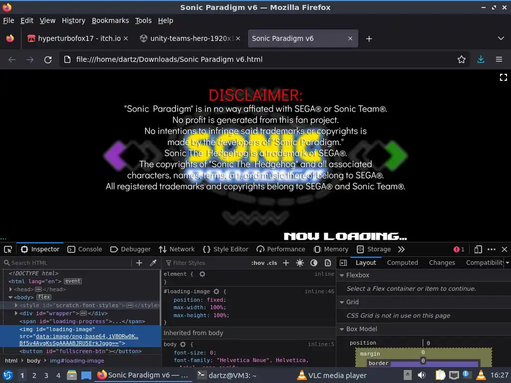Expand the div#wrapper node
The image size is (511, 383).
(x=16, y=313)
